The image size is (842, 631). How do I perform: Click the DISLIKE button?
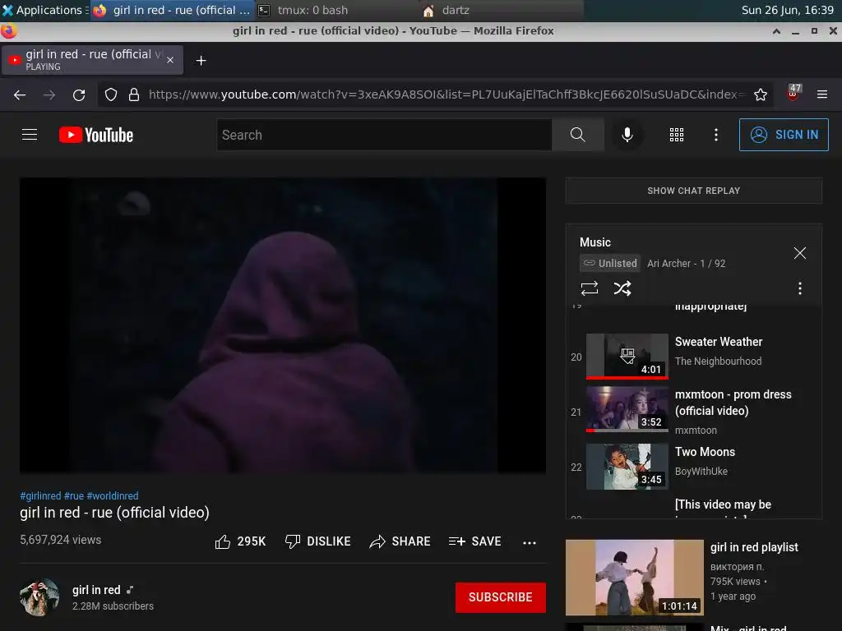[318, 541]
